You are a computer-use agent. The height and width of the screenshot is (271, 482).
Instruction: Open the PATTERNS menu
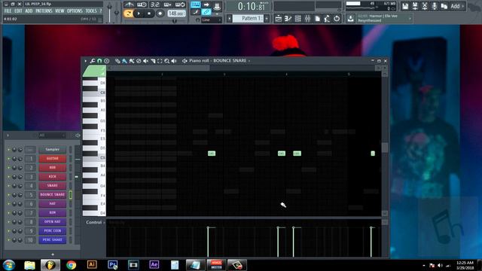(x=44, y=11)
